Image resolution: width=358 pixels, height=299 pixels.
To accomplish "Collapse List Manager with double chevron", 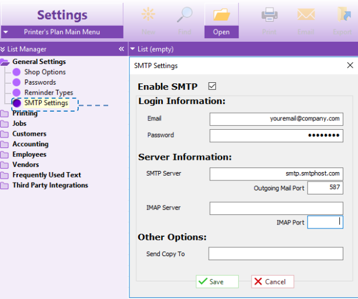I will 122,49.
